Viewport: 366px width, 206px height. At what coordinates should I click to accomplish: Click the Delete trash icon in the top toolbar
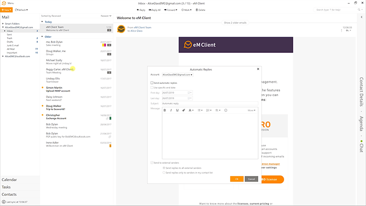click(x=200, y=10)
